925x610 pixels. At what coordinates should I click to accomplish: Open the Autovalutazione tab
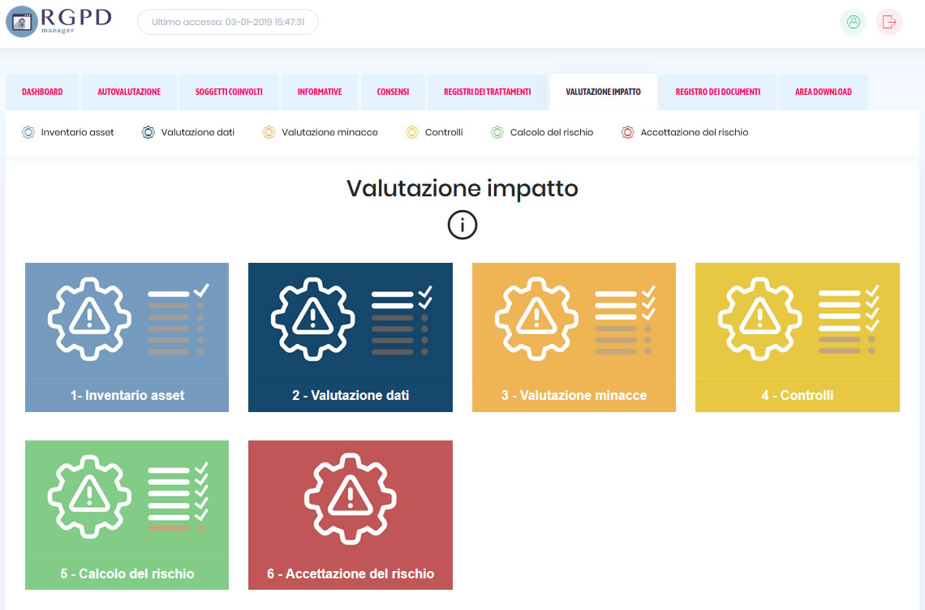pyautogui.click(x=129, y=92)
